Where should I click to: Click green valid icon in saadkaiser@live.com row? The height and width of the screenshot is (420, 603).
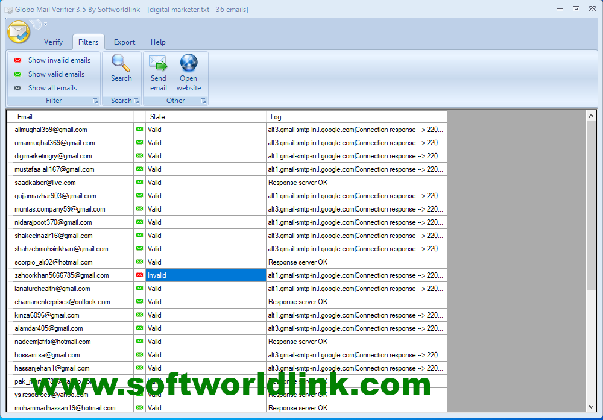[140, 183]
